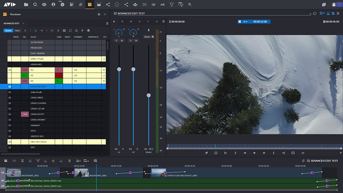Image resolution: width=343 pixels, height=193 pixels.
Task: Click the A1 pan knob
Action: click(x=119, y=32)
